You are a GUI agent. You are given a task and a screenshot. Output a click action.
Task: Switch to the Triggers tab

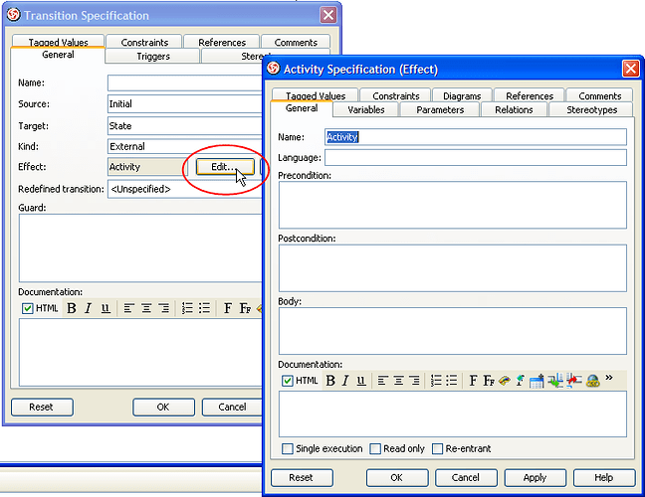click(153, 57)
